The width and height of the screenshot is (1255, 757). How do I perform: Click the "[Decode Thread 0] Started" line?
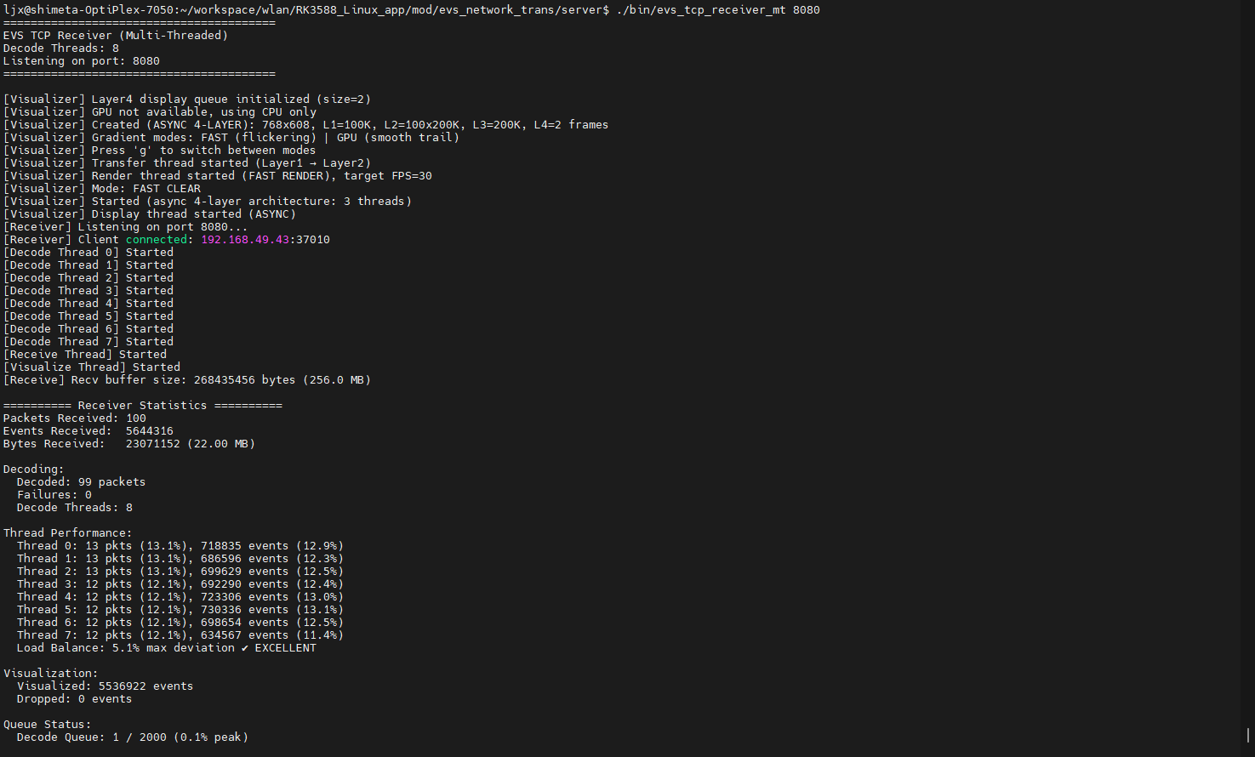point(88,253)
